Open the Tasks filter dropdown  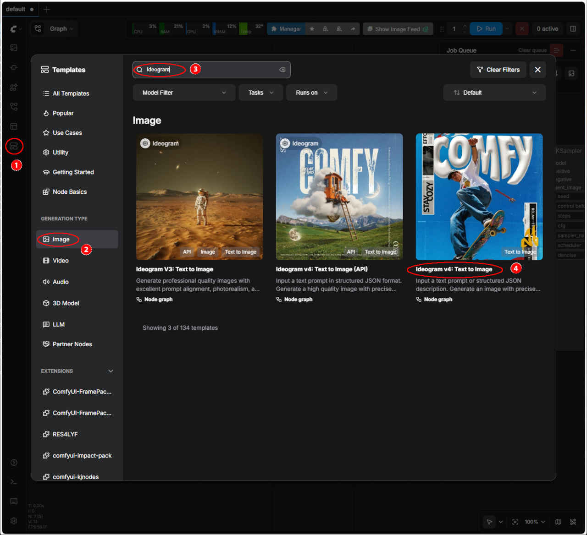pos(260,93)
